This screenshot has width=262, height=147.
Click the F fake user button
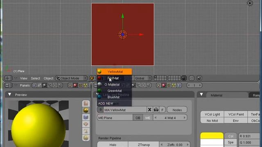coord(162,110)
